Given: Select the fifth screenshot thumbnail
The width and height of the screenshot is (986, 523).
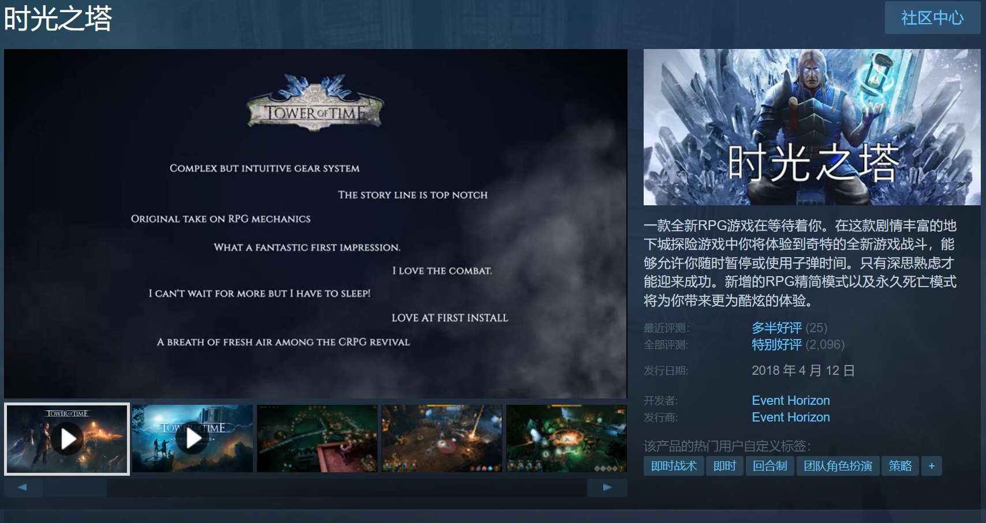Looking at the screenshot, I should pyautogui.click(x=566, y=439).
